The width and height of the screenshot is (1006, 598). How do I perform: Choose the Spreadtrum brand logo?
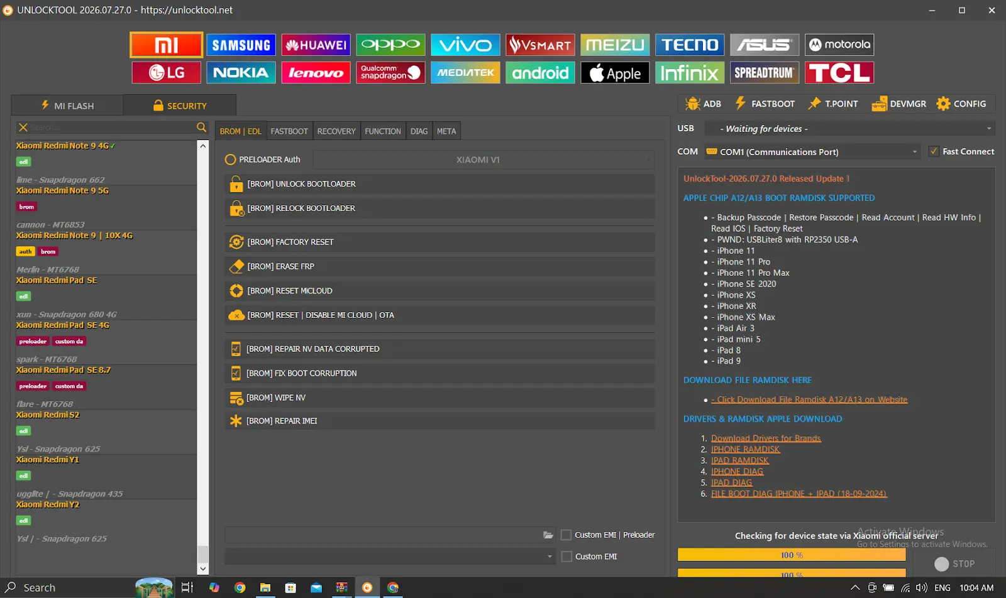pyautogui.click(x=765, y=72)
